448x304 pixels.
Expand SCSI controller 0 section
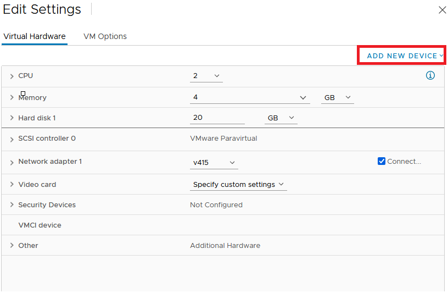12,139
